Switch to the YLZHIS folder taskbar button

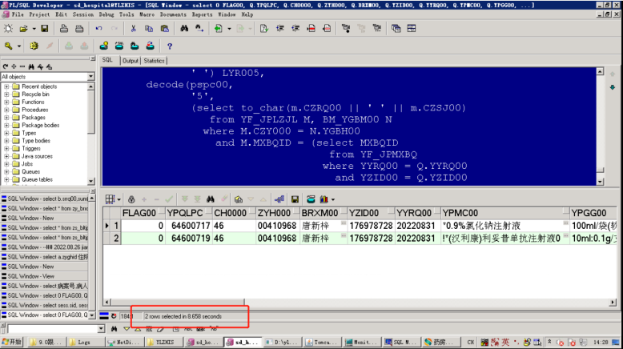[x=164, y=342]
